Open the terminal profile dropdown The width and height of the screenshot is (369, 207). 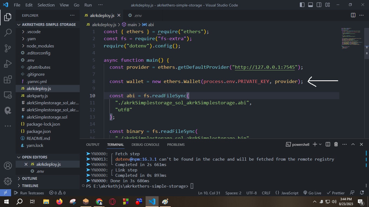(x=320, y=144)
